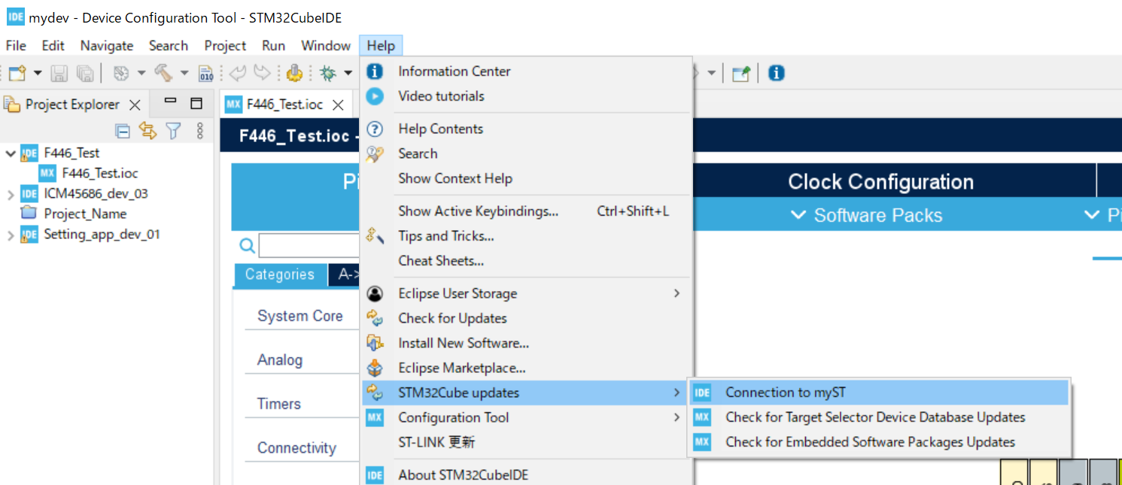Screen dimensions: 1122x485
Task: Collapse the F446_Test project tree
Action: point(11,153)
